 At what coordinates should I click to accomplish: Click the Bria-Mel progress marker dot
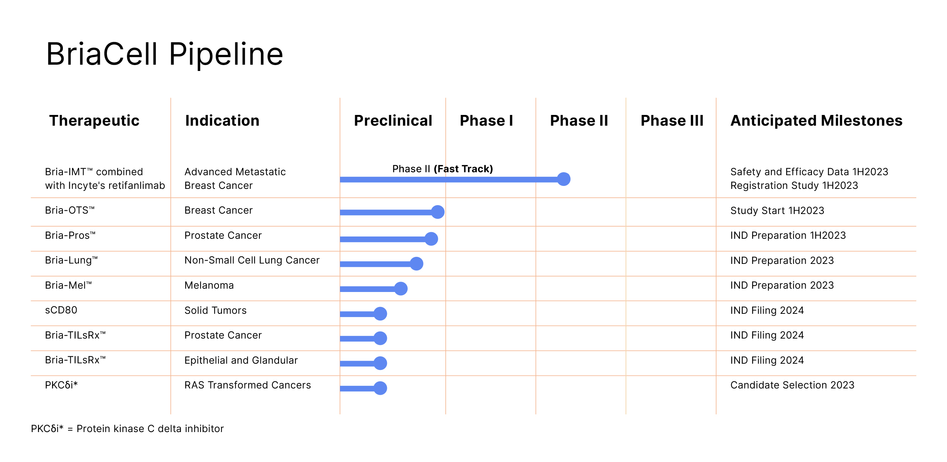coord(401,288)
